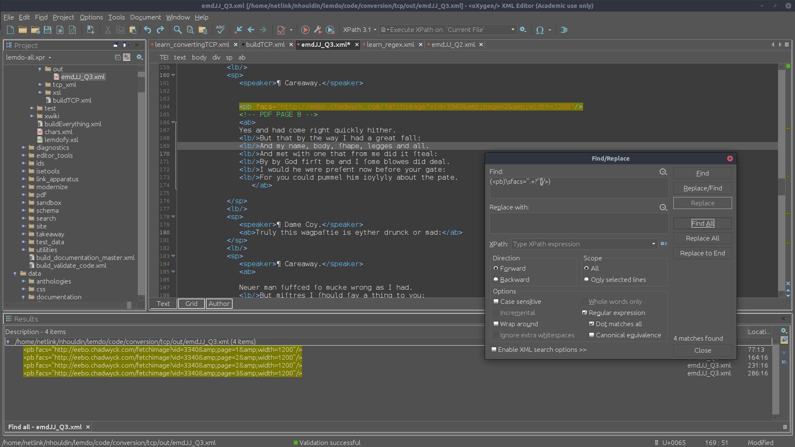The height and width of the screenshot is (447, 795).
Task: Click the Save file toolbar icon
Action: point(47,30)
